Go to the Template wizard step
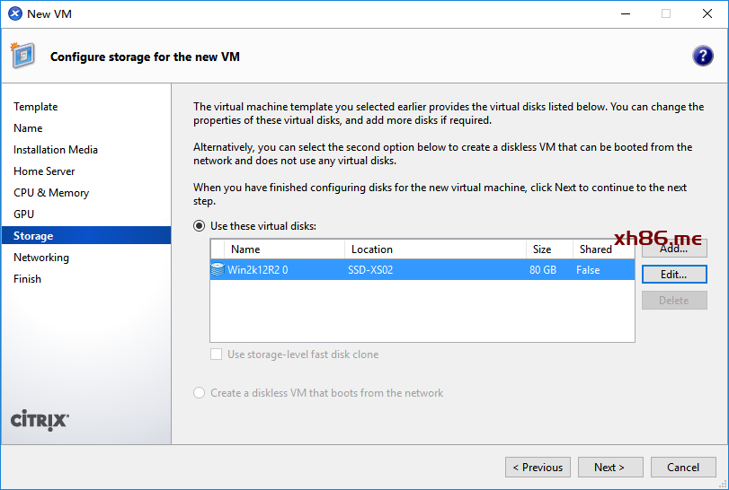729x490 pixels. click(x=35, y=107)
